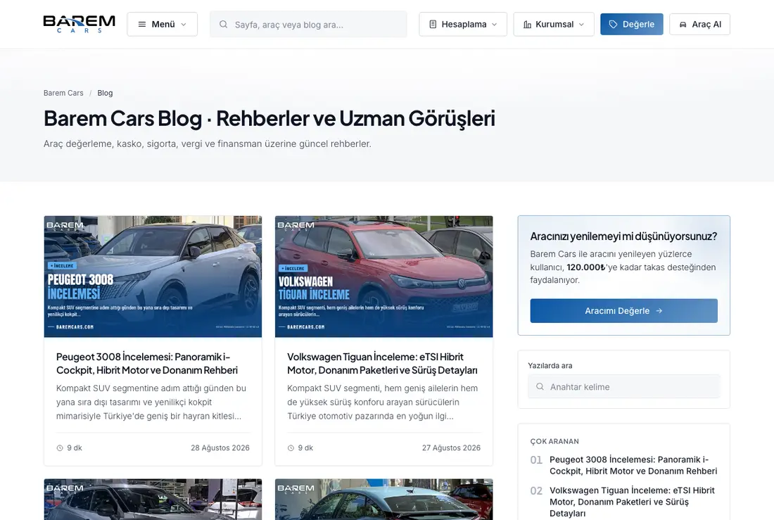Image resolution: width=774 pixels, height=520 pixels.
Task: Click the building icon beside Kurumsal
Action: click(527, 24)
